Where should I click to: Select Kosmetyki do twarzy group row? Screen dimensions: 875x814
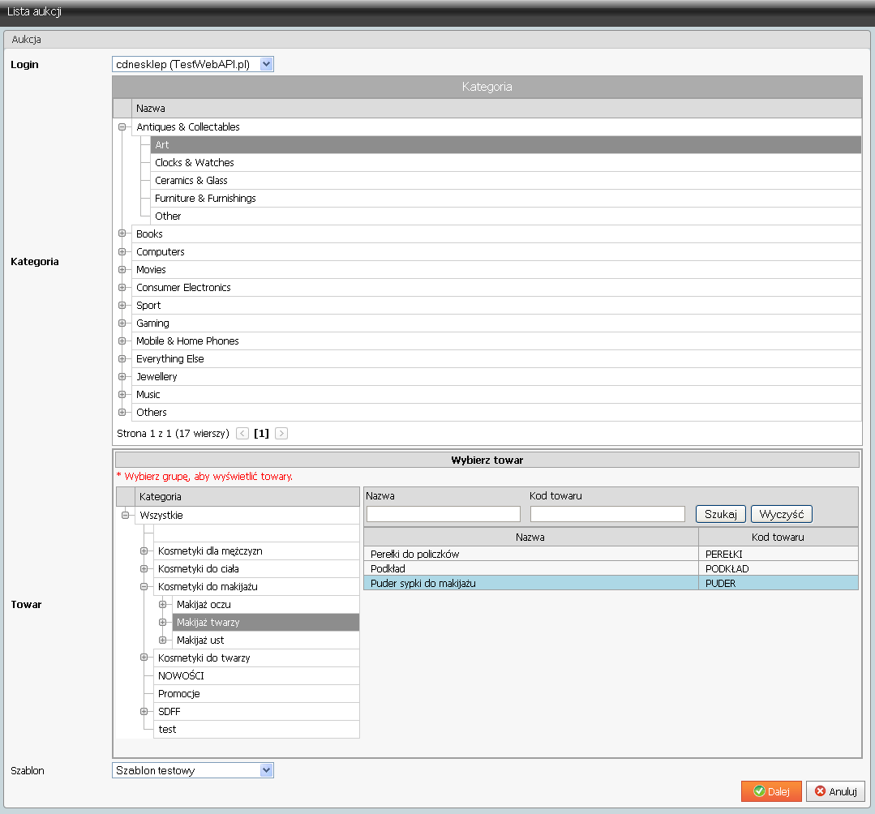tap(256, 658)
